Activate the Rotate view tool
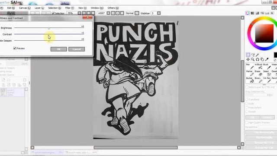Screen dimensions: 277x156 click(258, 59)
